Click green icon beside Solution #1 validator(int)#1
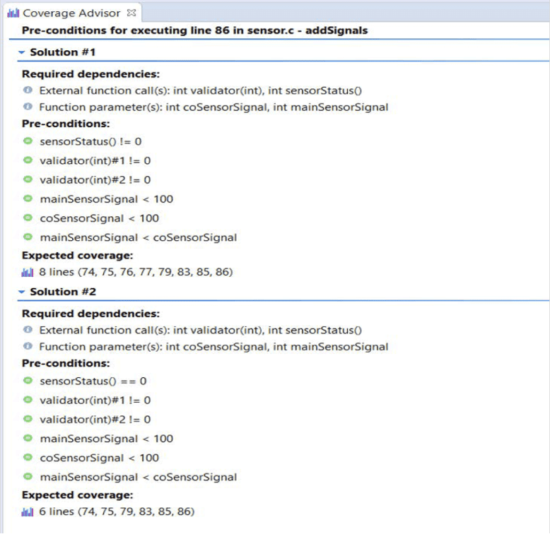The image size is (550, 534). pos(28,160)
